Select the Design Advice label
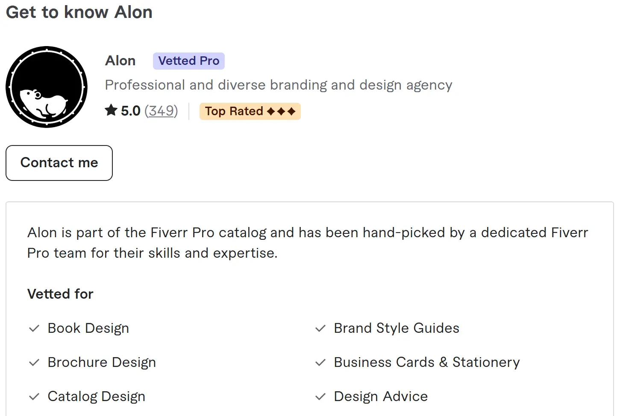Screen dimensions: 620x416 tap(381, 396)
